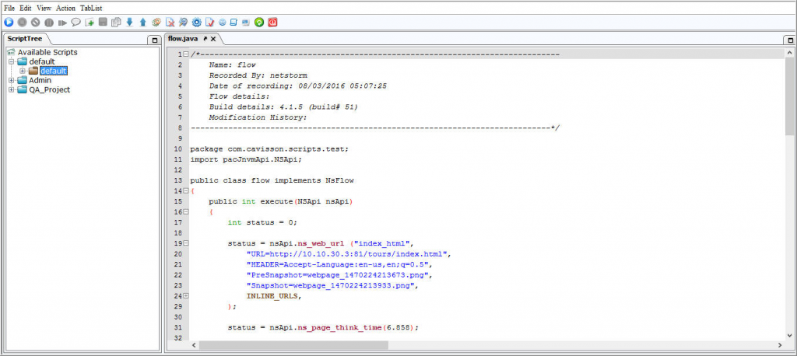Click the "Build details: 4.1.5" comment line
This screenshot has height=356, width=797.
pos(283,106)
